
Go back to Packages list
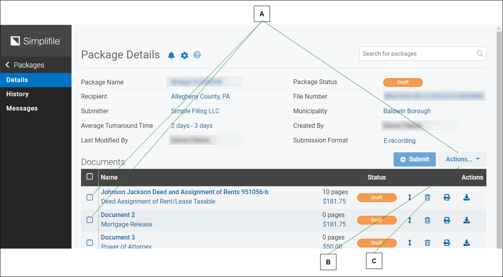point(25,65)
